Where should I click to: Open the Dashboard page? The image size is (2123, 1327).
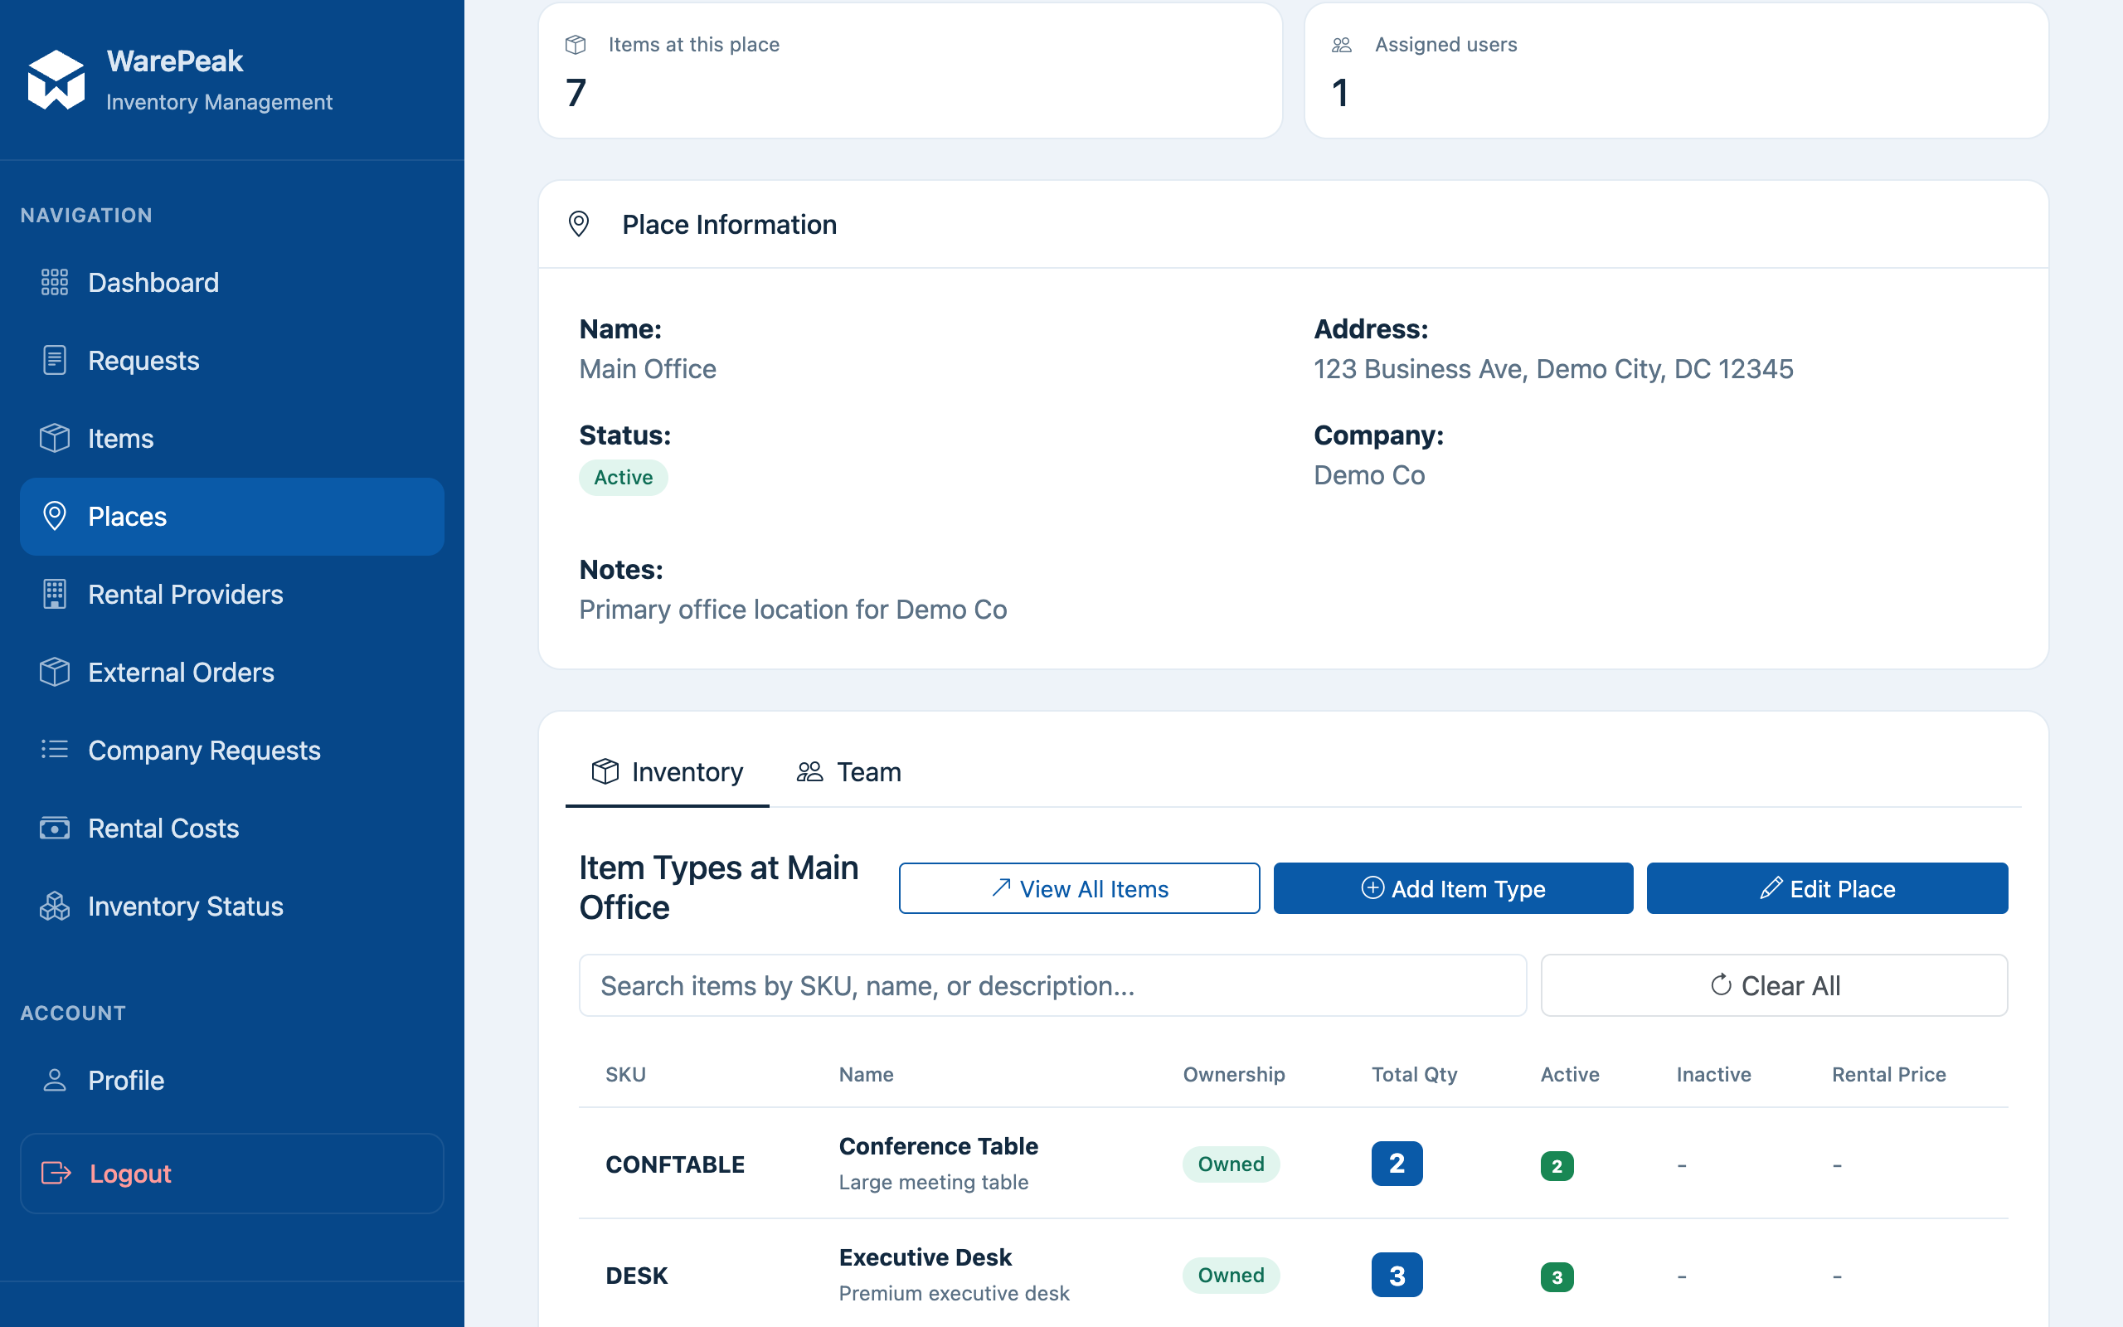[231, 283]
